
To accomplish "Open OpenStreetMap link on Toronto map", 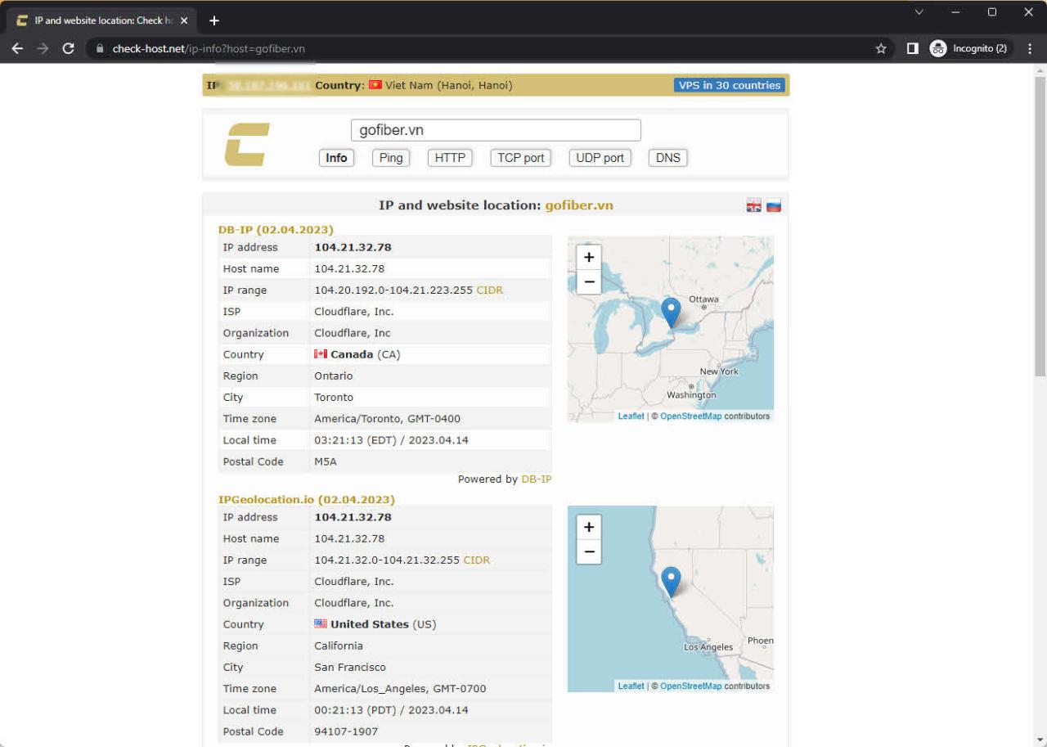I will [691, 416].
